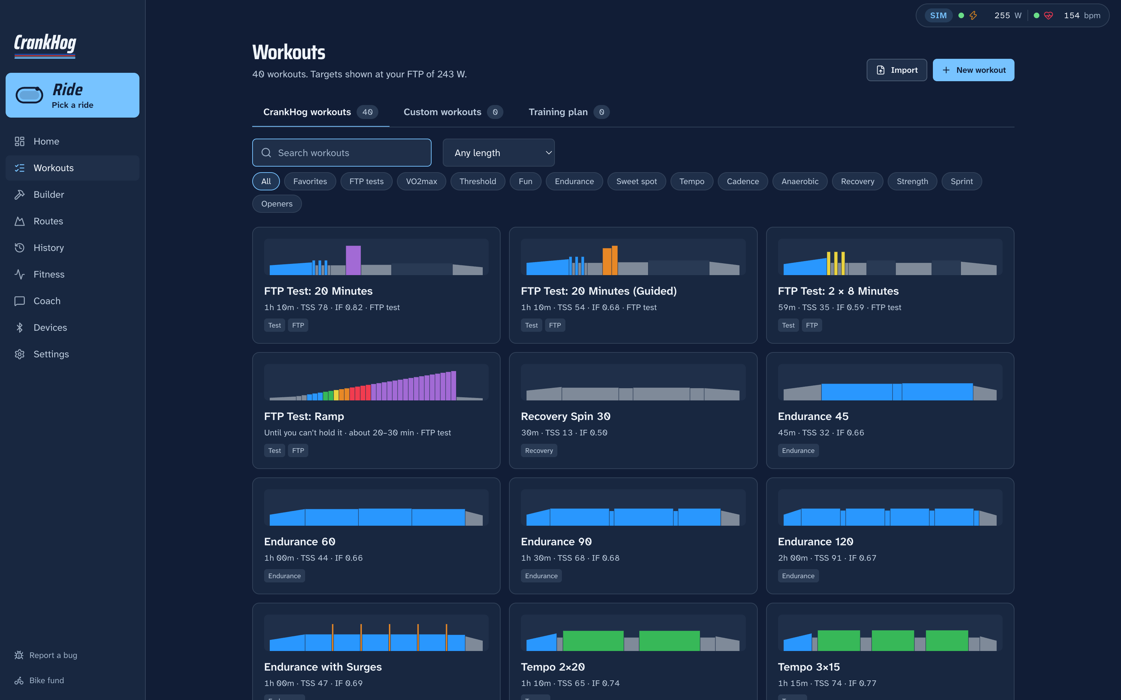Click the Import button
1121x700 pixels.
point(897,70)
